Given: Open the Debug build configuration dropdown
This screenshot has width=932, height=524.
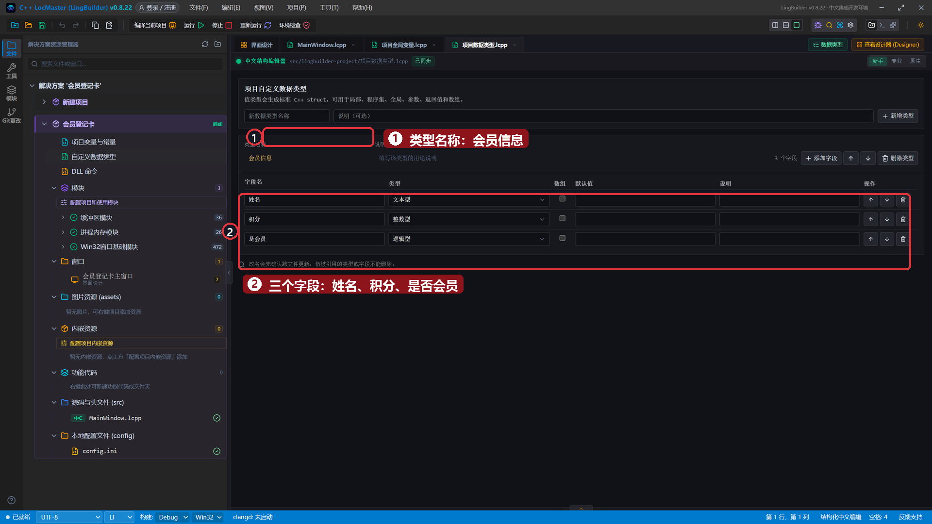Looking at the screenshot, I should pos(172,517).
